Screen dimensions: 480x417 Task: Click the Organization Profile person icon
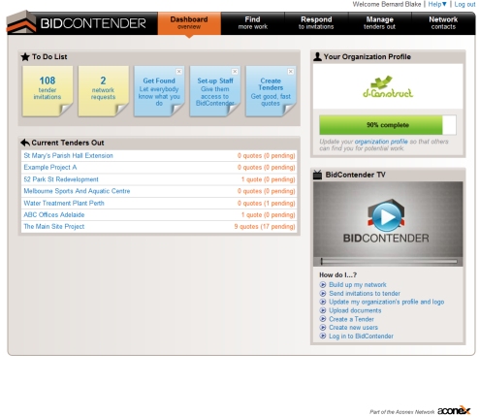pyautogui.click(x=317, y=57)
